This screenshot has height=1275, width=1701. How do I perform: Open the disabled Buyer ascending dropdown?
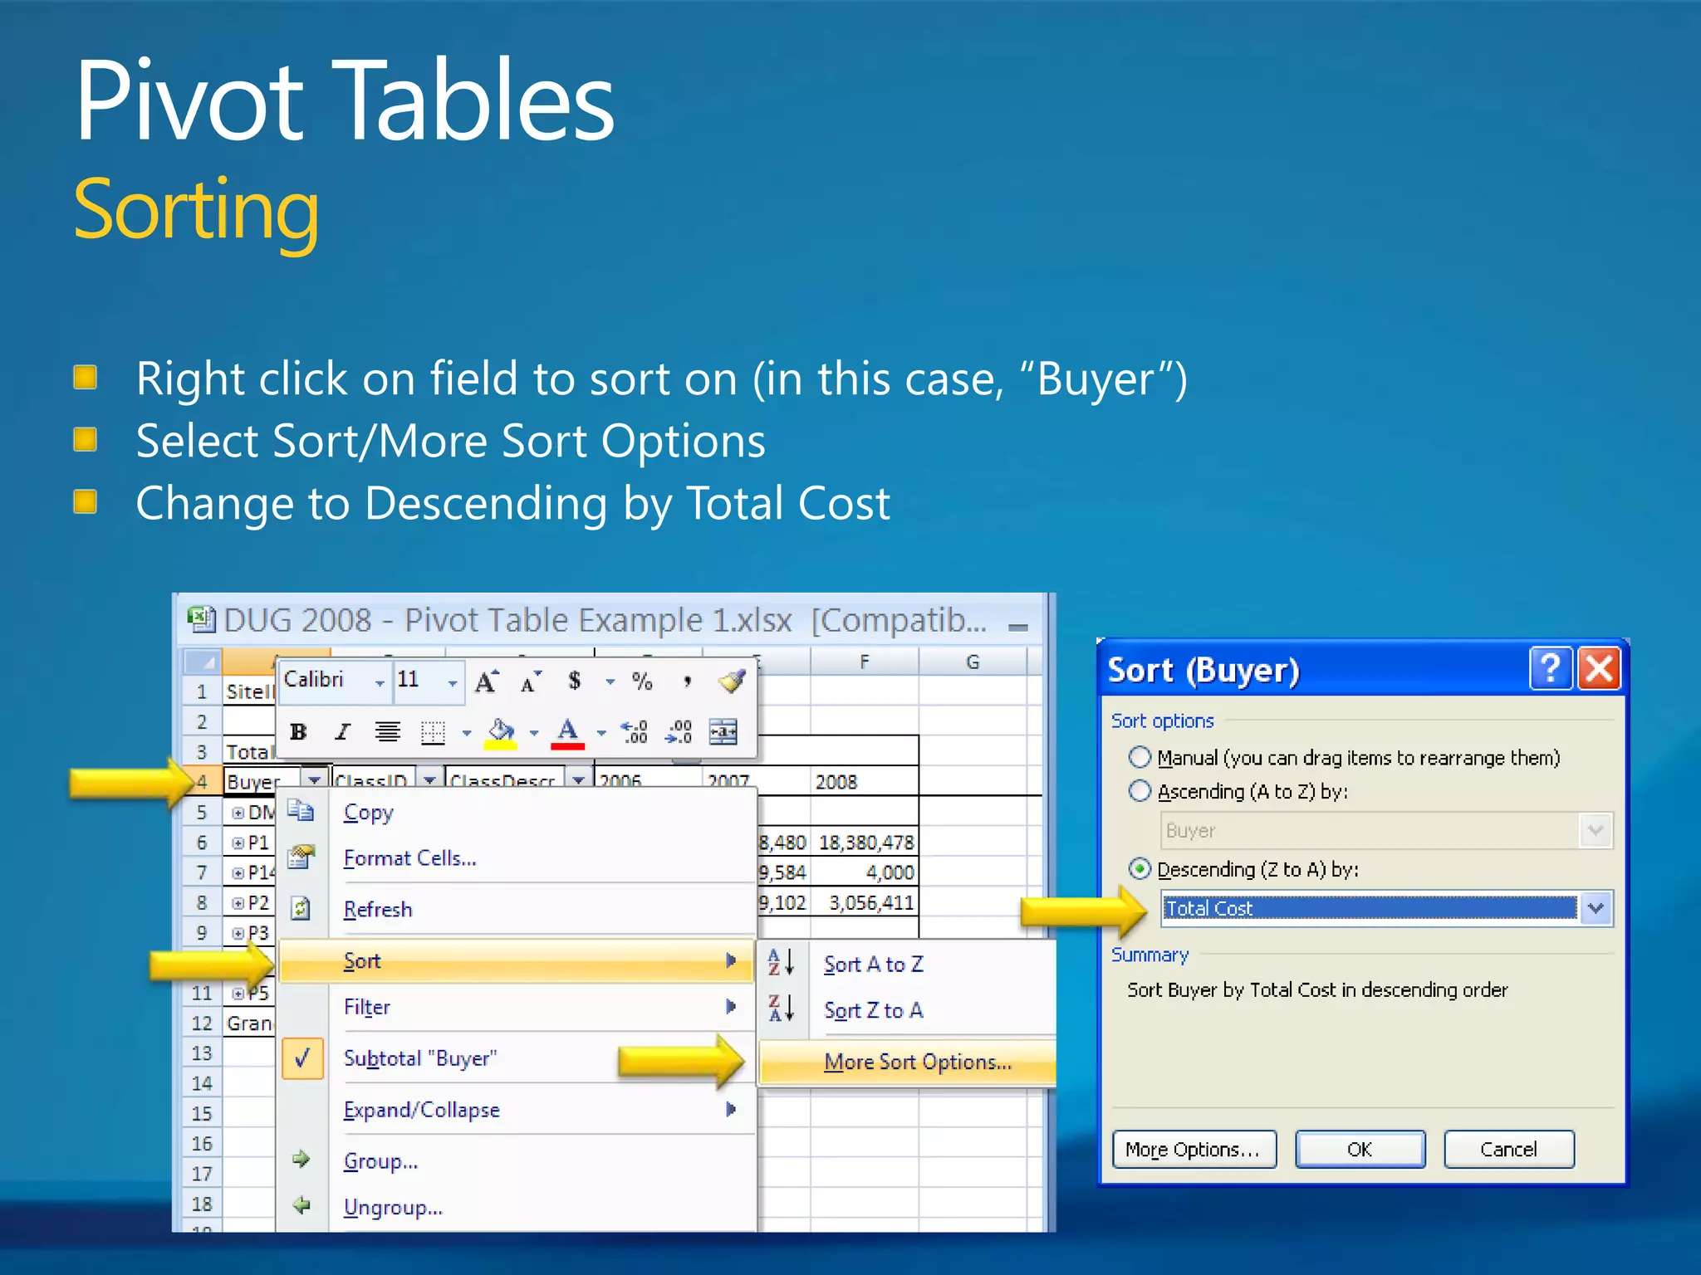point(1596,830)
